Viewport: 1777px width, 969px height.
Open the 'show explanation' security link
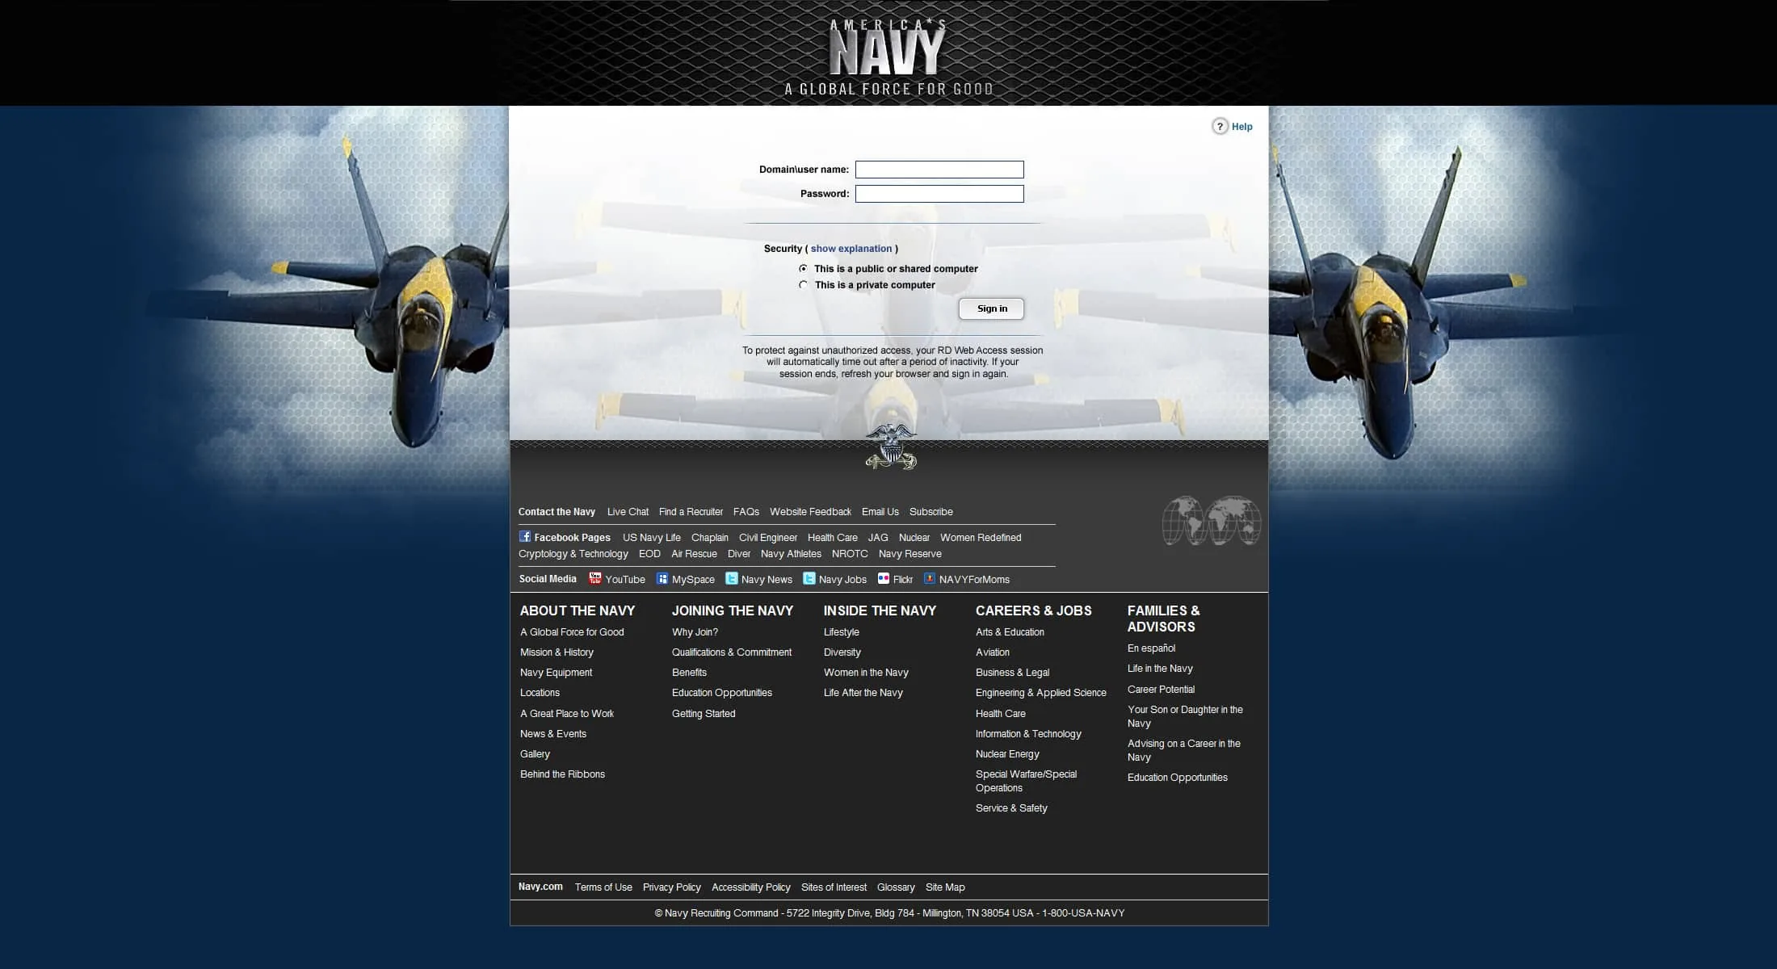click(x=851, y=249)
